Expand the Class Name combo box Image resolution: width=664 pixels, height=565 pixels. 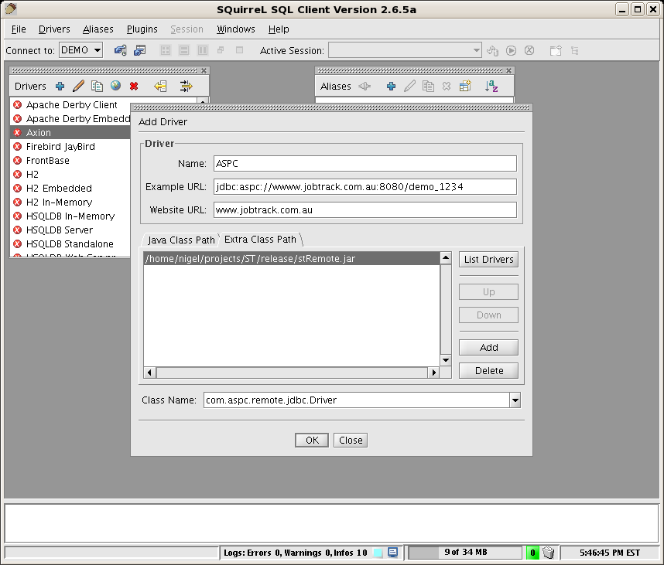(x=515, y=400)
